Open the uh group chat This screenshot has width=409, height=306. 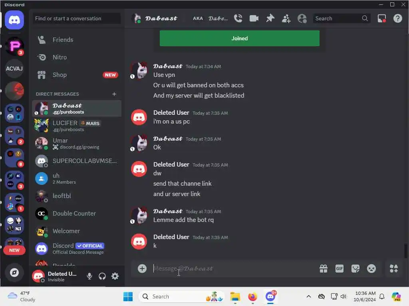click(x=77, y=178)
